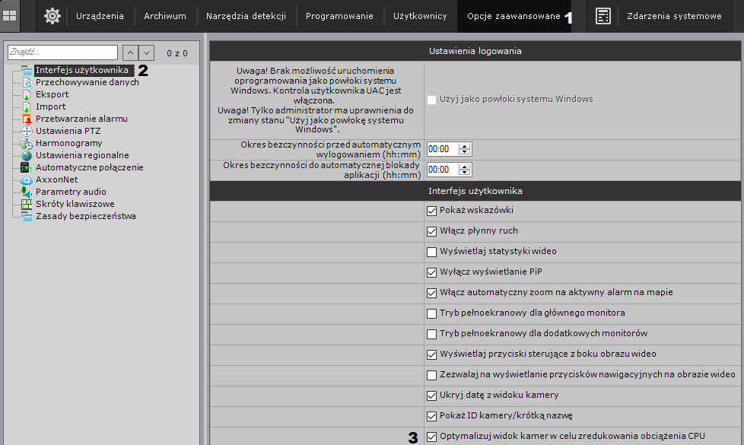Enable fullscreen mode for main monitor
This screenshot has height=445, width=744.
coord(431,313)
